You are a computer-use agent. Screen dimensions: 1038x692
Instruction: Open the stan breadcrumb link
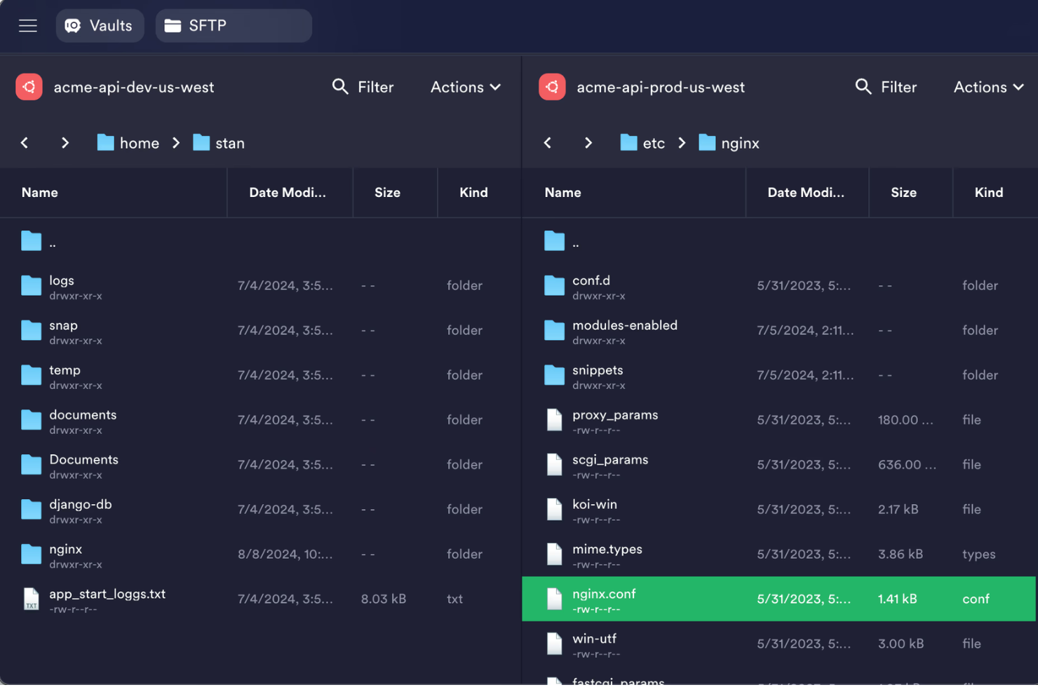pos(230,142)
